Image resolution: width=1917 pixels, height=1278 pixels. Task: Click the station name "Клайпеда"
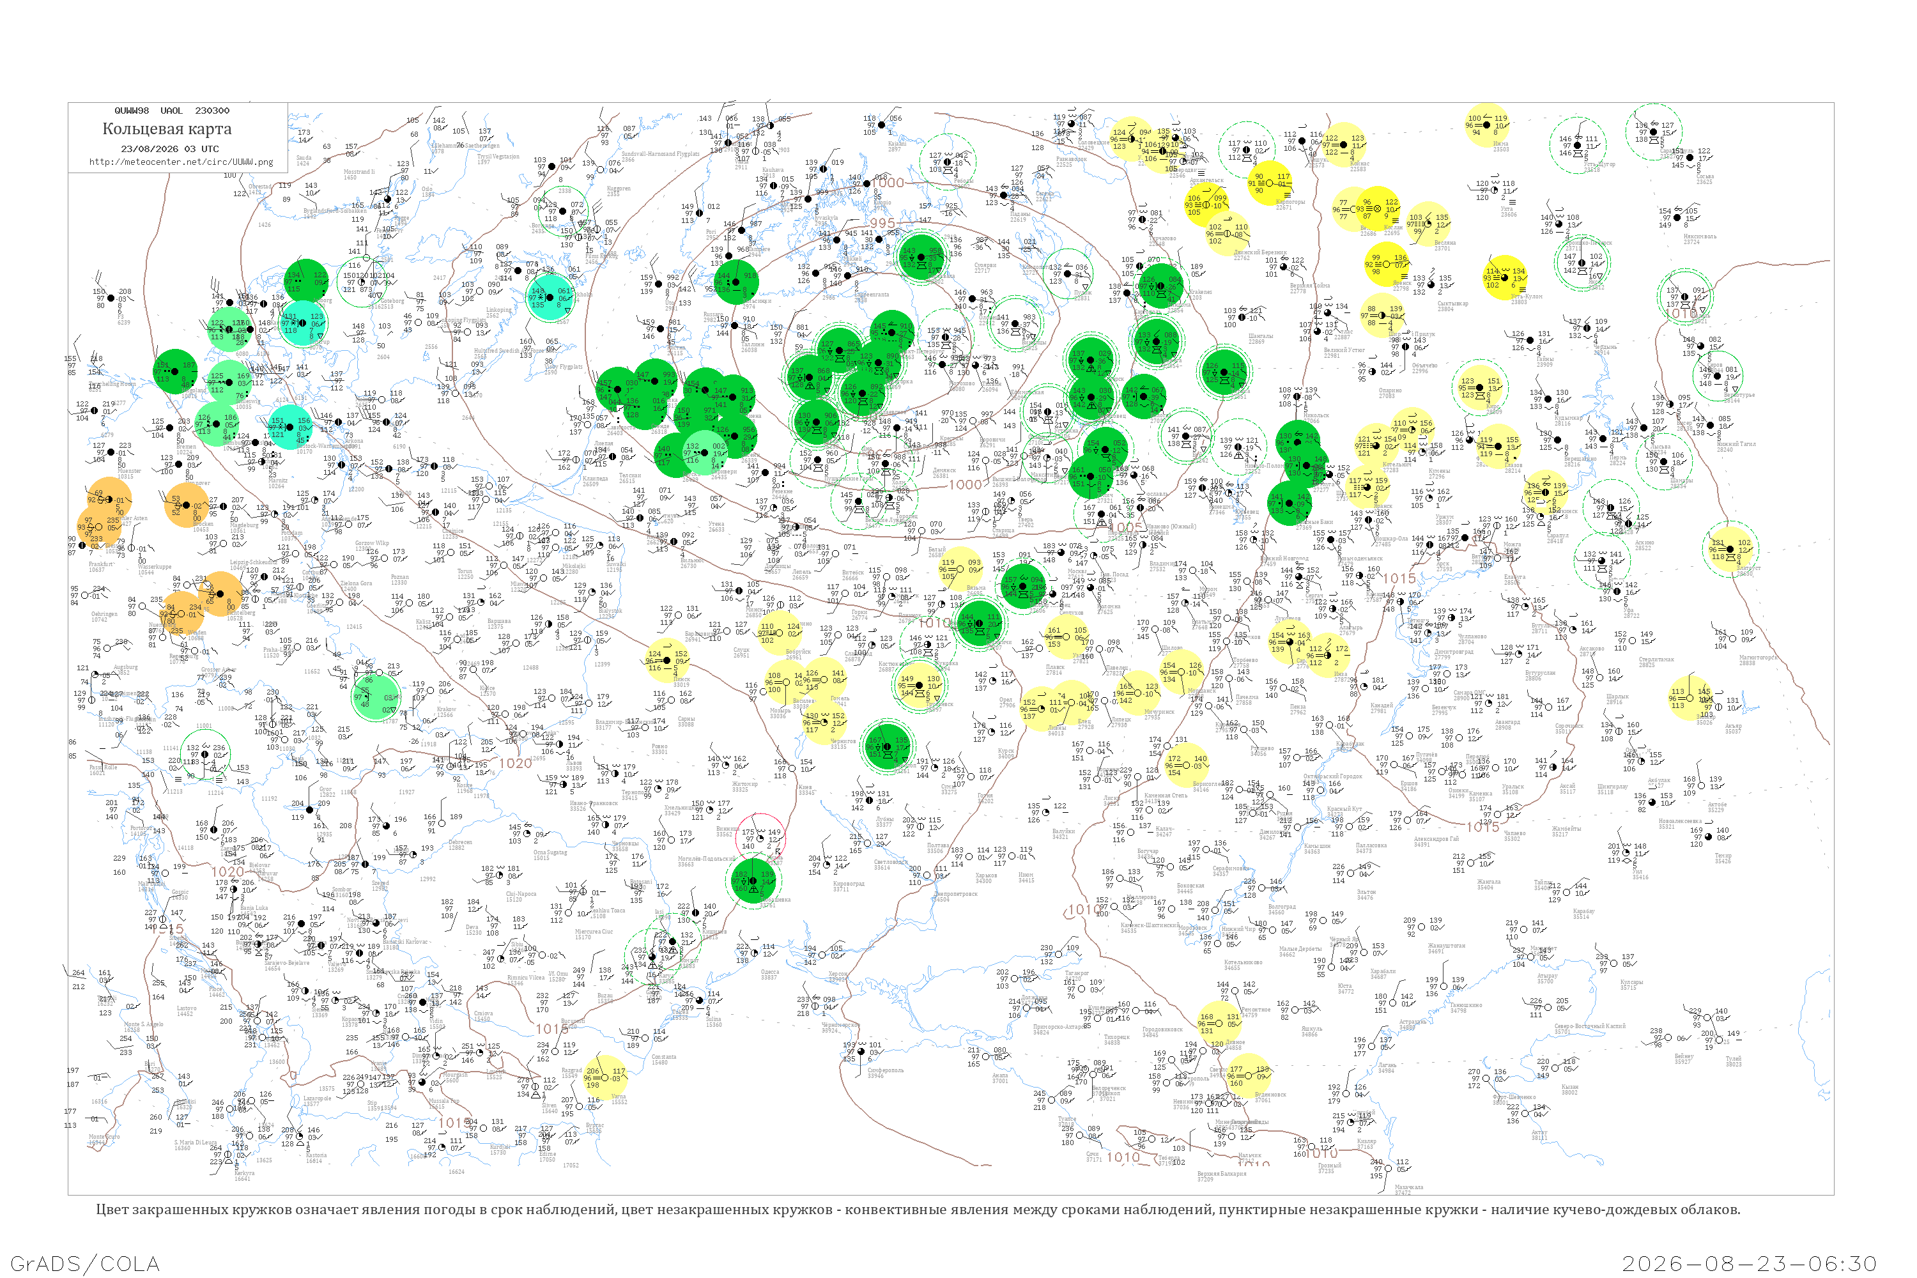click(595, 479)
